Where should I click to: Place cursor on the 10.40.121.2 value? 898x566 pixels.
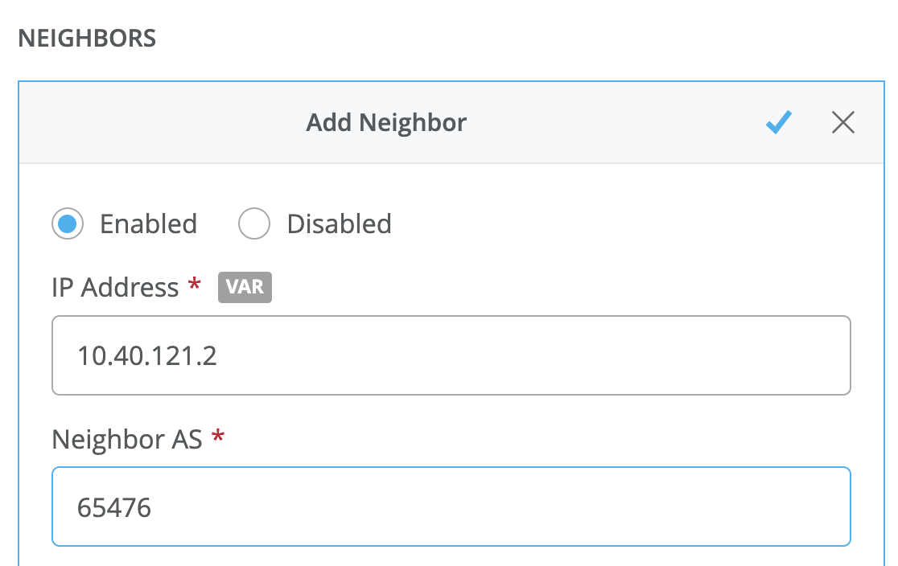(146, 355)
